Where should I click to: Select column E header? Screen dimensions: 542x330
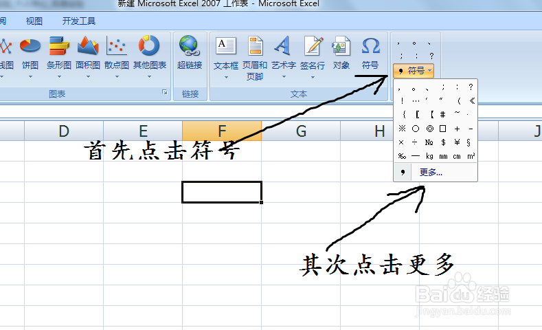143,131
